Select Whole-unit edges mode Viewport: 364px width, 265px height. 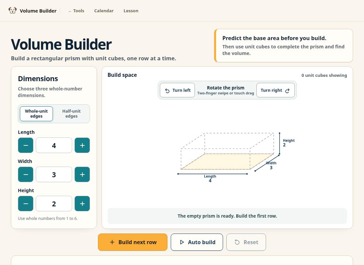click(36, 114)
